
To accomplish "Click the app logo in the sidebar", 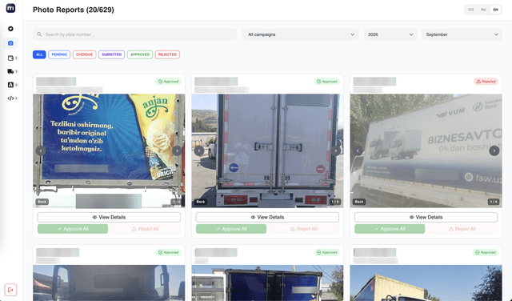I will (10, 8).
